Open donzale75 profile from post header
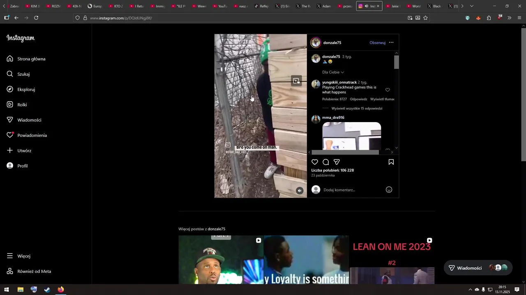The image size is (526, 295). pos(332,43)
